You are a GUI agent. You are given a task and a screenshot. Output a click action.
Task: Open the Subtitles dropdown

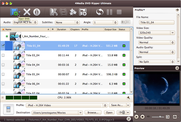[67, 23]
